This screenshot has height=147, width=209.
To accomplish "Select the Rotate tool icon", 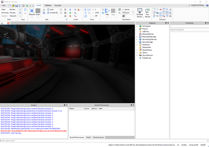I will tap(89, 10).
